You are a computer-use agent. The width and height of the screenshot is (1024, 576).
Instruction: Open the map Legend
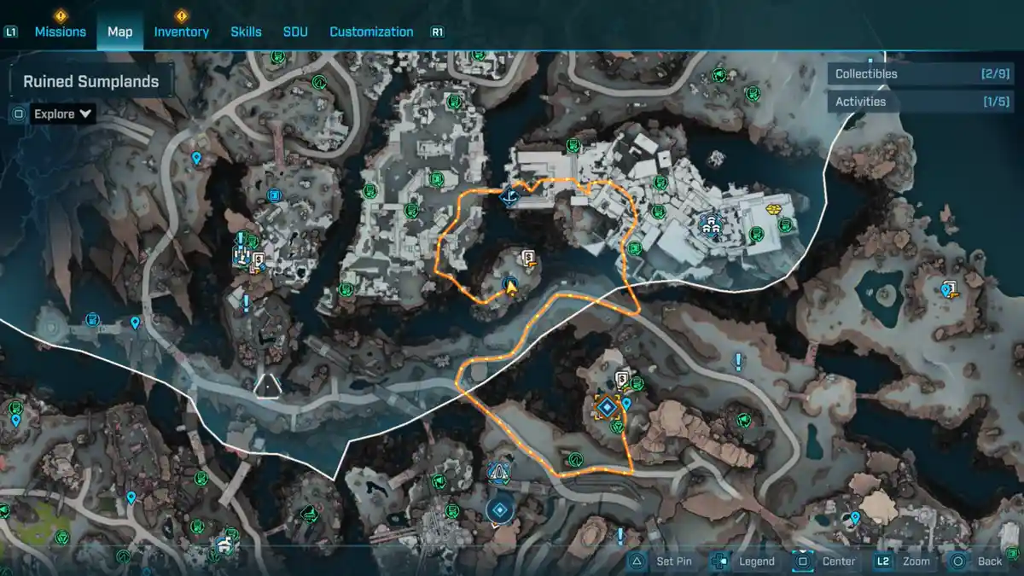coord(745,561)
